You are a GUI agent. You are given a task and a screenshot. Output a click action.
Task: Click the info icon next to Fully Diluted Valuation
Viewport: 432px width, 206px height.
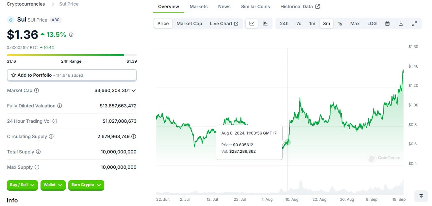point(60,106)
